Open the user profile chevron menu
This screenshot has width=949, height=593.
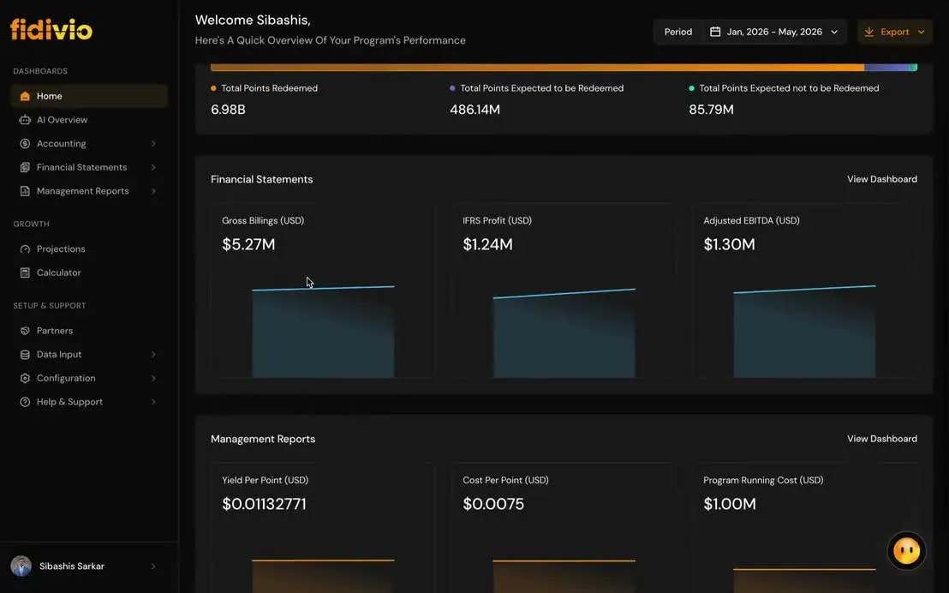tap(153, 566)
